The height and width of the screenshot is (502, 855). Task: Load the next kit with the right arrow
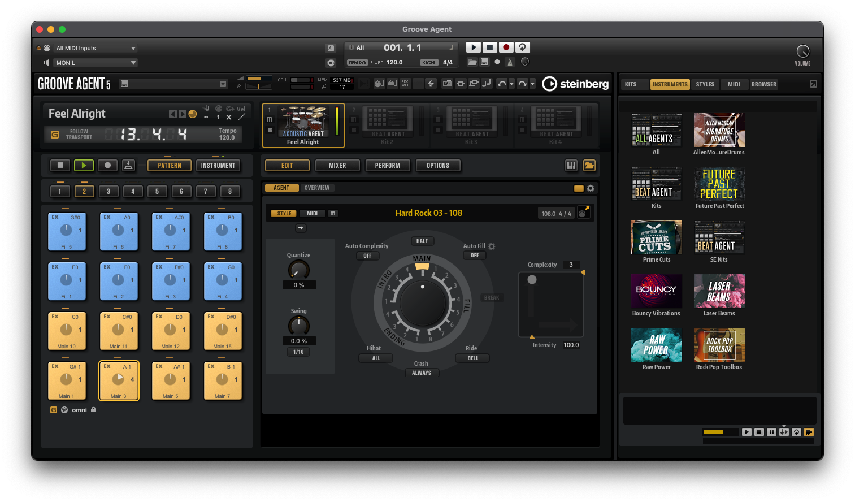point(183,114)
